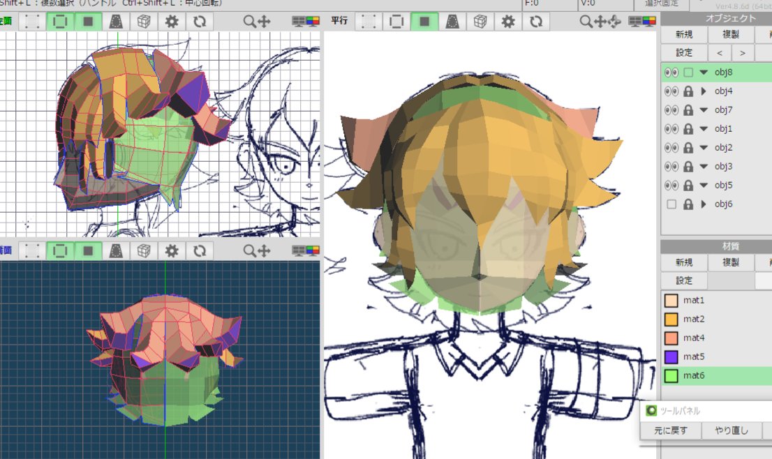The width and height of the screenshot is (772, 459).
Task: Toggle wireframe line display in upper-left side view
Action: click(60, 22)
